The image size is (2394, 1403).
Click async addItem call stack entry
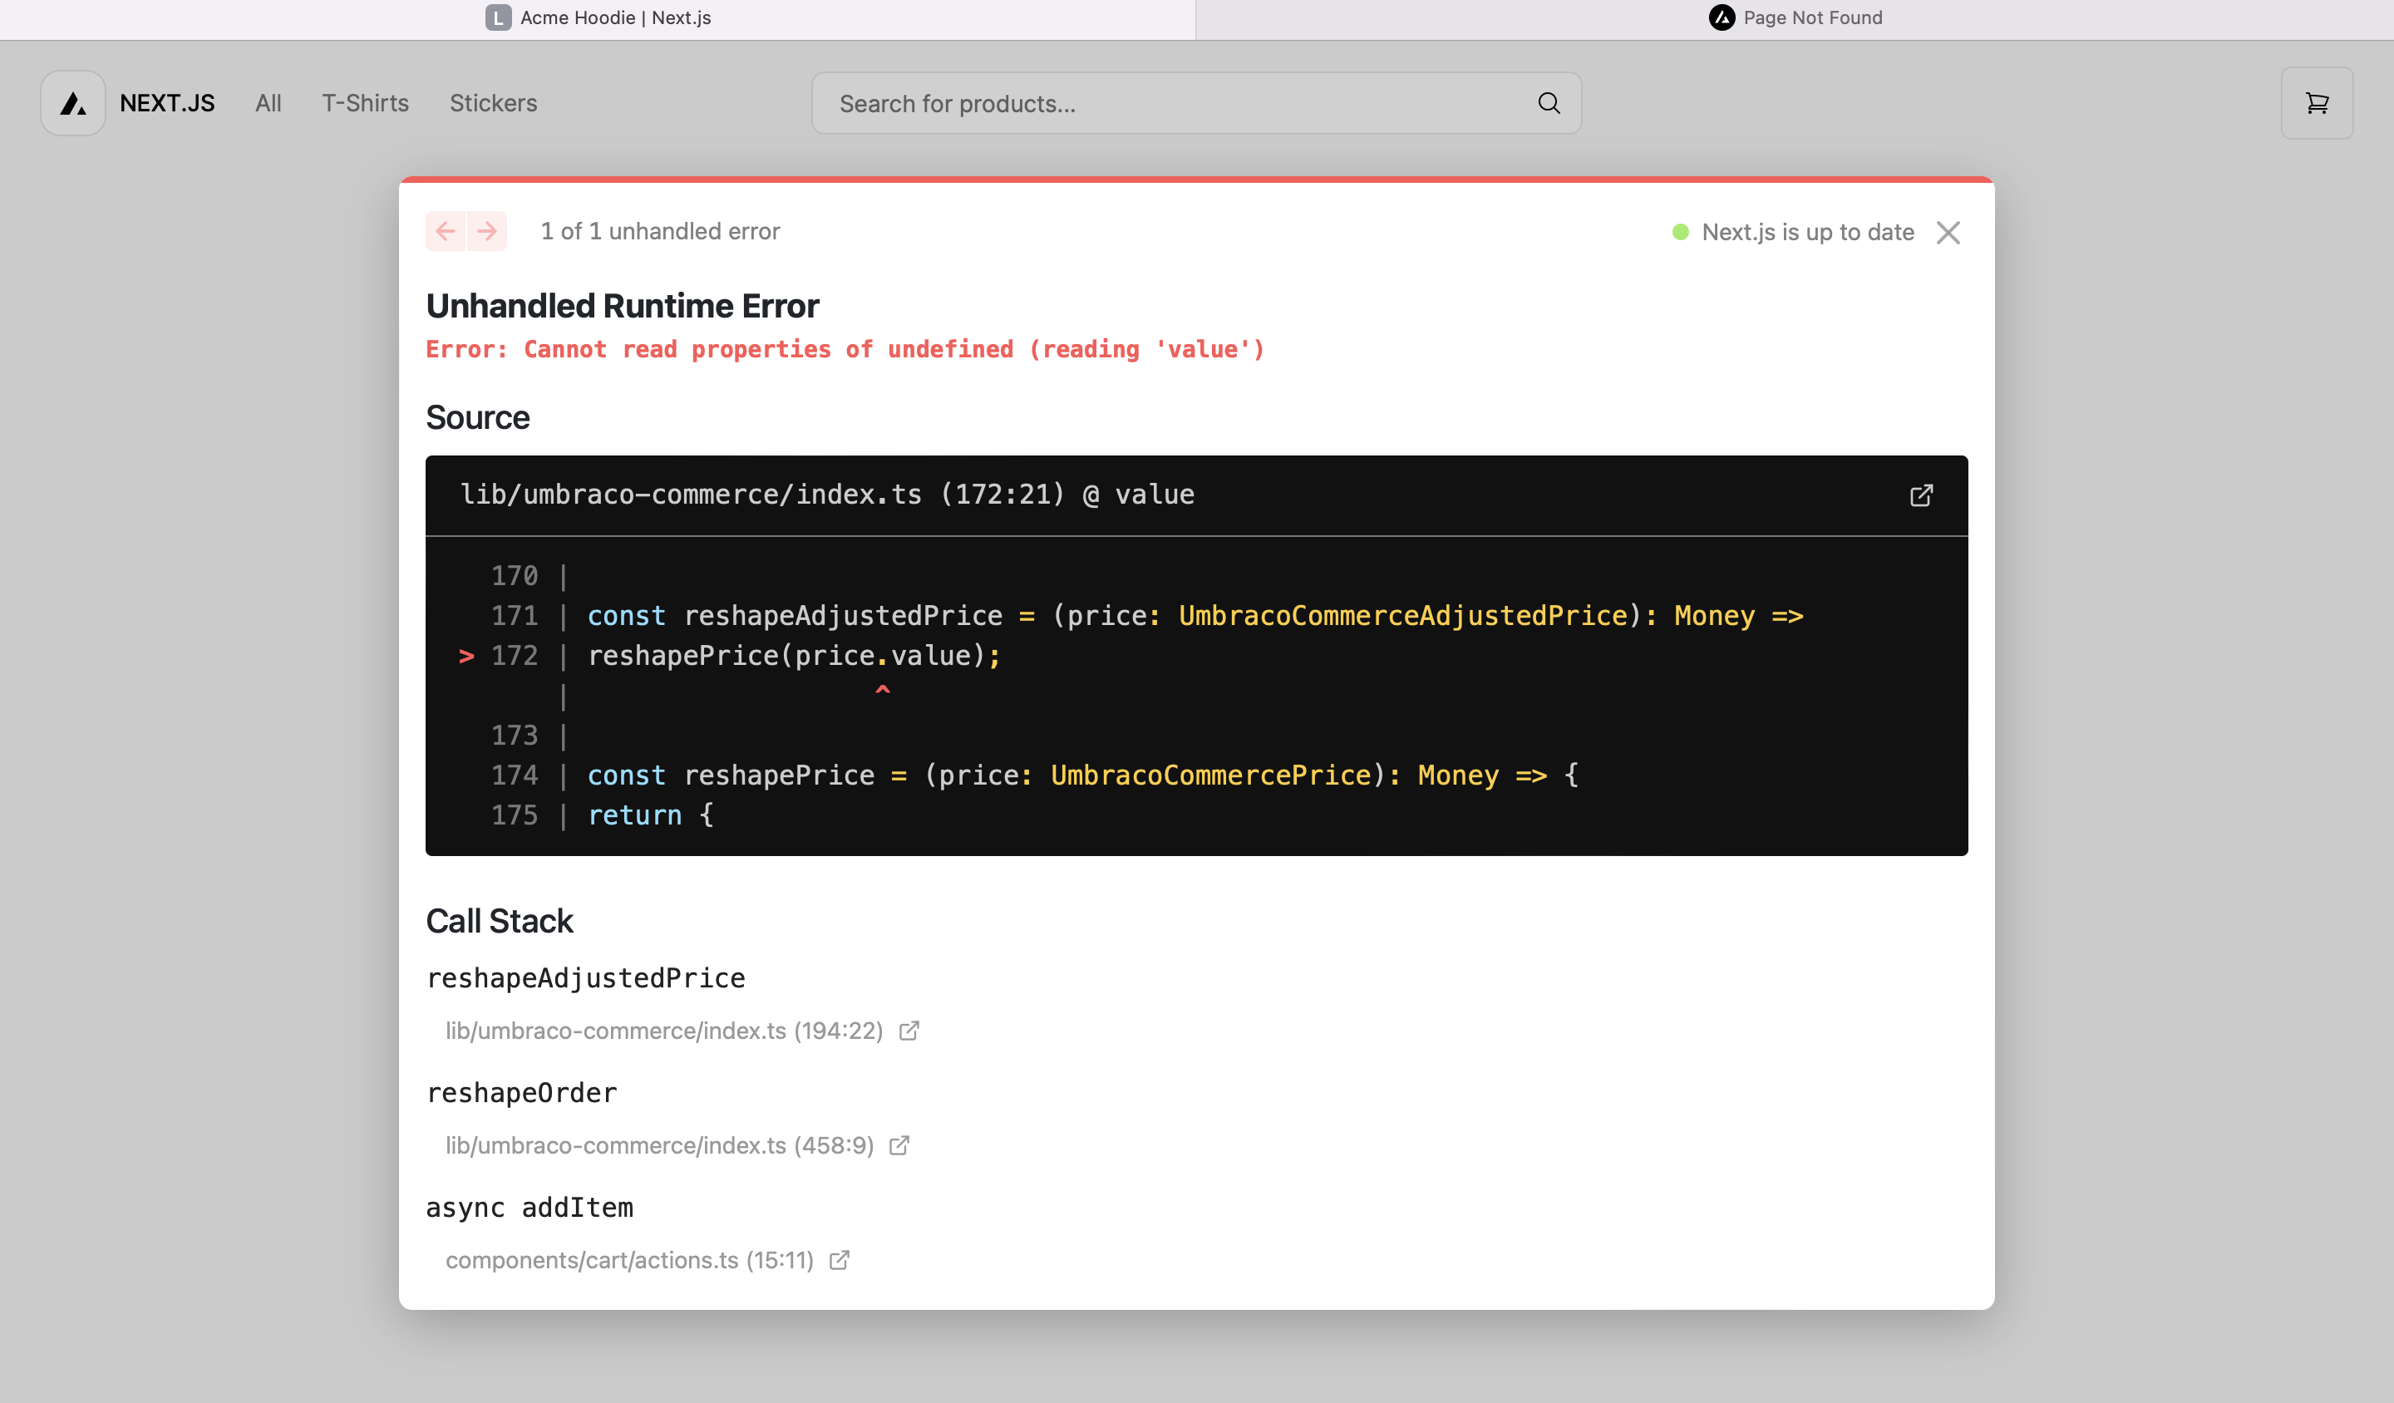pyautogui.click(x=530, y=1208)
